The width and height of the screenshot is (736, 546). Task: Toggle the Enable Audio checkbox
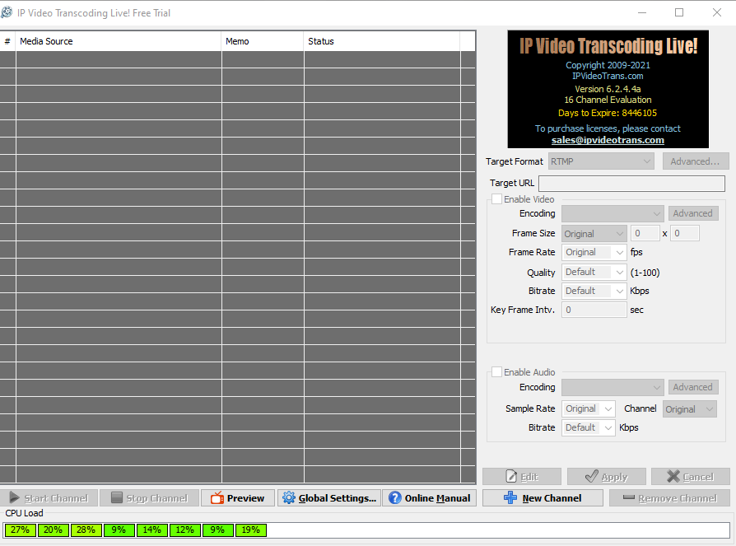pos(497,372)
